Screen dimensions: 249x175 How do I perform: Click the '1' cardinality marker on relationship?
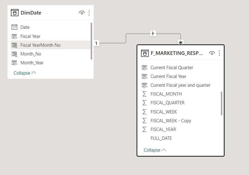[x=96, y=43]
